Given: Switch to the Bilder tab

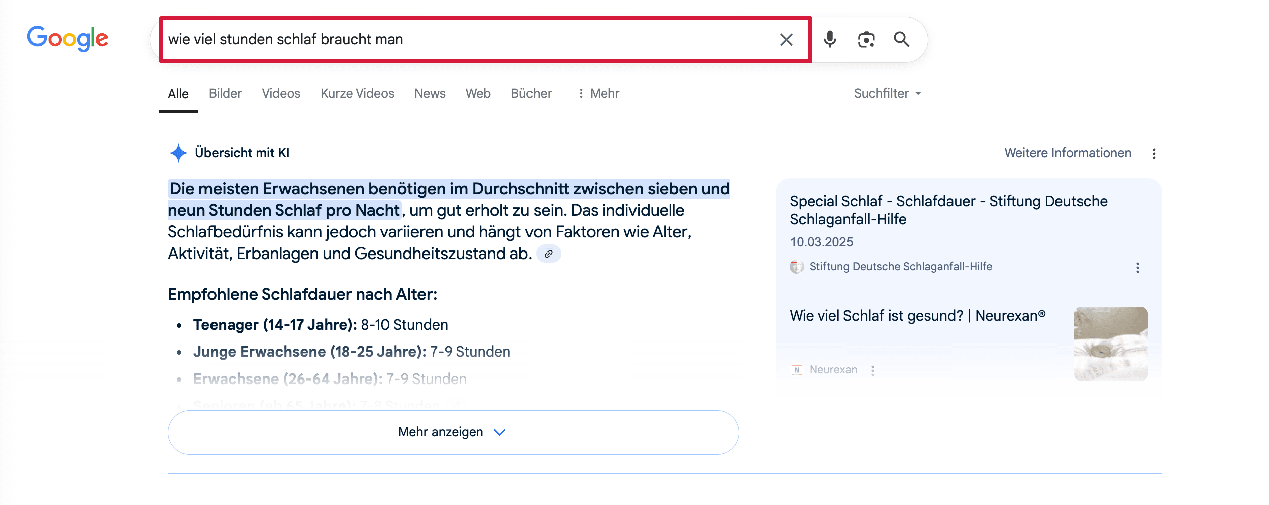Looking at the screenshot, I should (225, 93).
